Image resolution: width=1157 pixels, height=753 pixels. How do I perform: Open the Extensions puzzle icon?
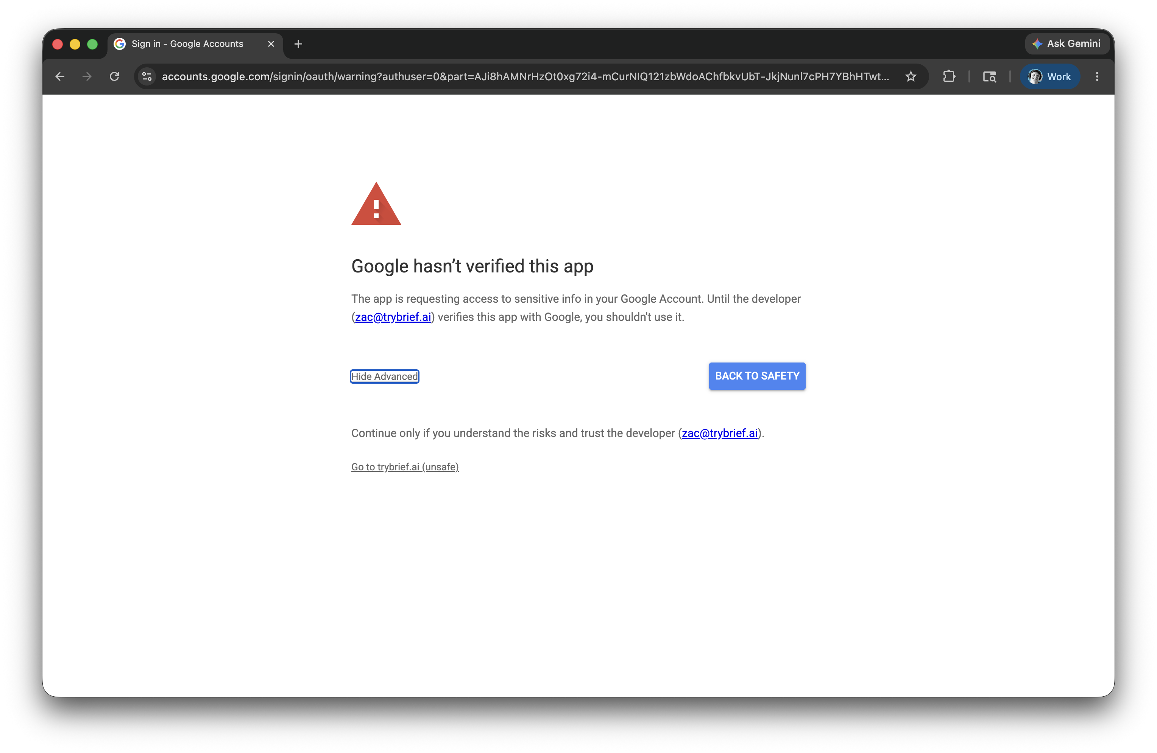pos(949,76)
